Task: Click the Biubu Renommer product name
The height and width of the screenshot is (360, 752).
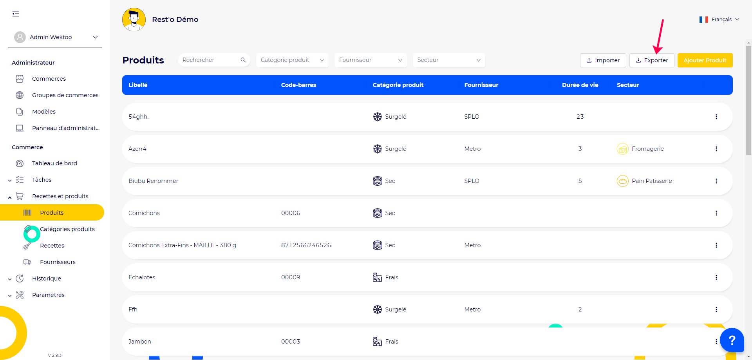Action: click(x=153, y=181)
